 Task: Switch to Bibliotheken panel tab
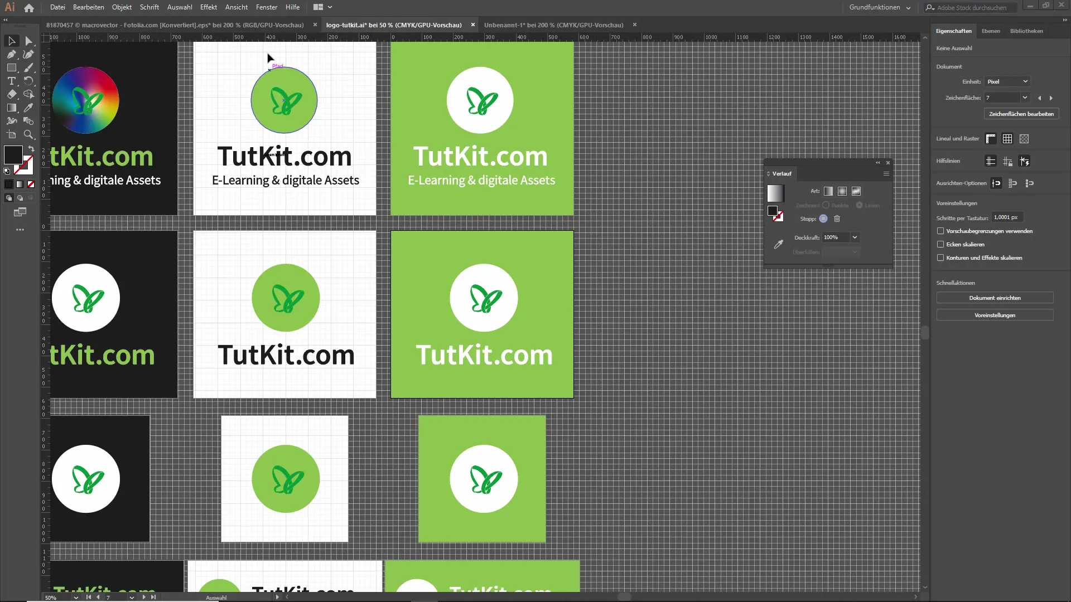tap(1026, 31)
